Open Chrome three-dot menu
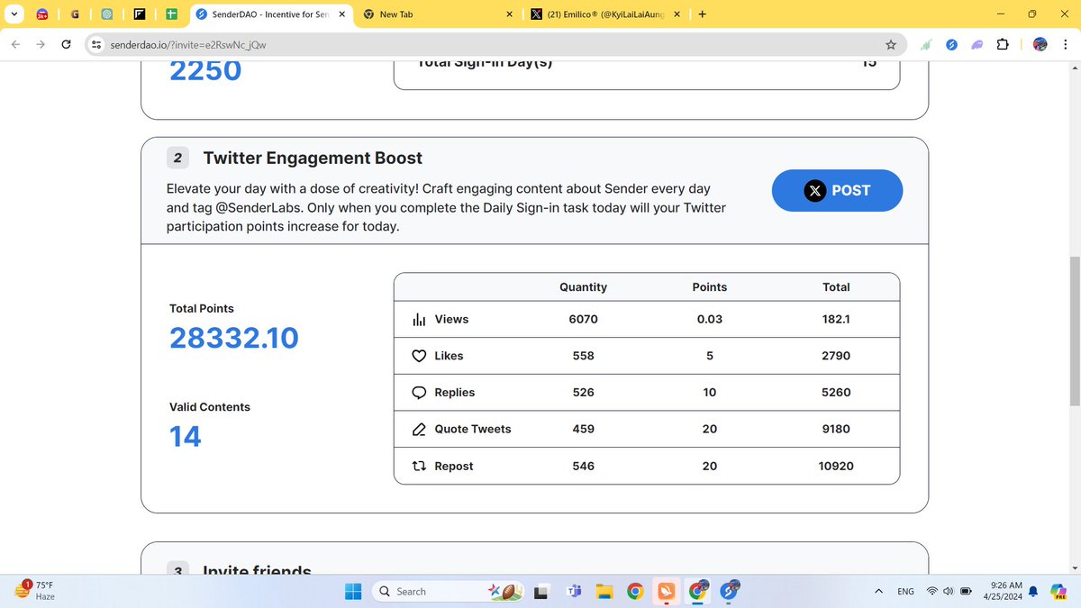This screenshot has width=1081, height=608. coord(1066,45)
